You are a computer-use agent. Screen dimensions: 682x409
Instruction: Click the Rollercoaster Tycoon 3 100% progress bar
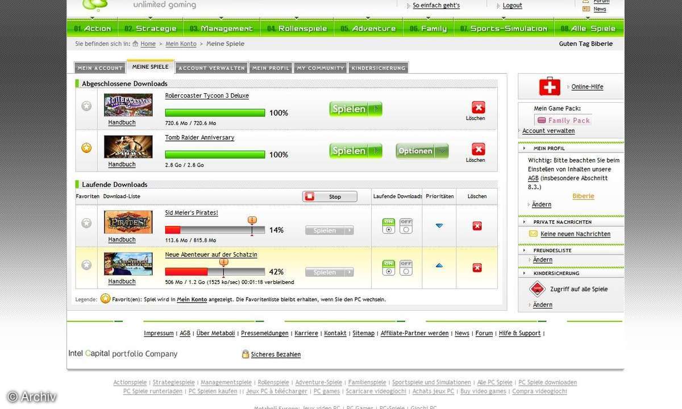point(215,112)
